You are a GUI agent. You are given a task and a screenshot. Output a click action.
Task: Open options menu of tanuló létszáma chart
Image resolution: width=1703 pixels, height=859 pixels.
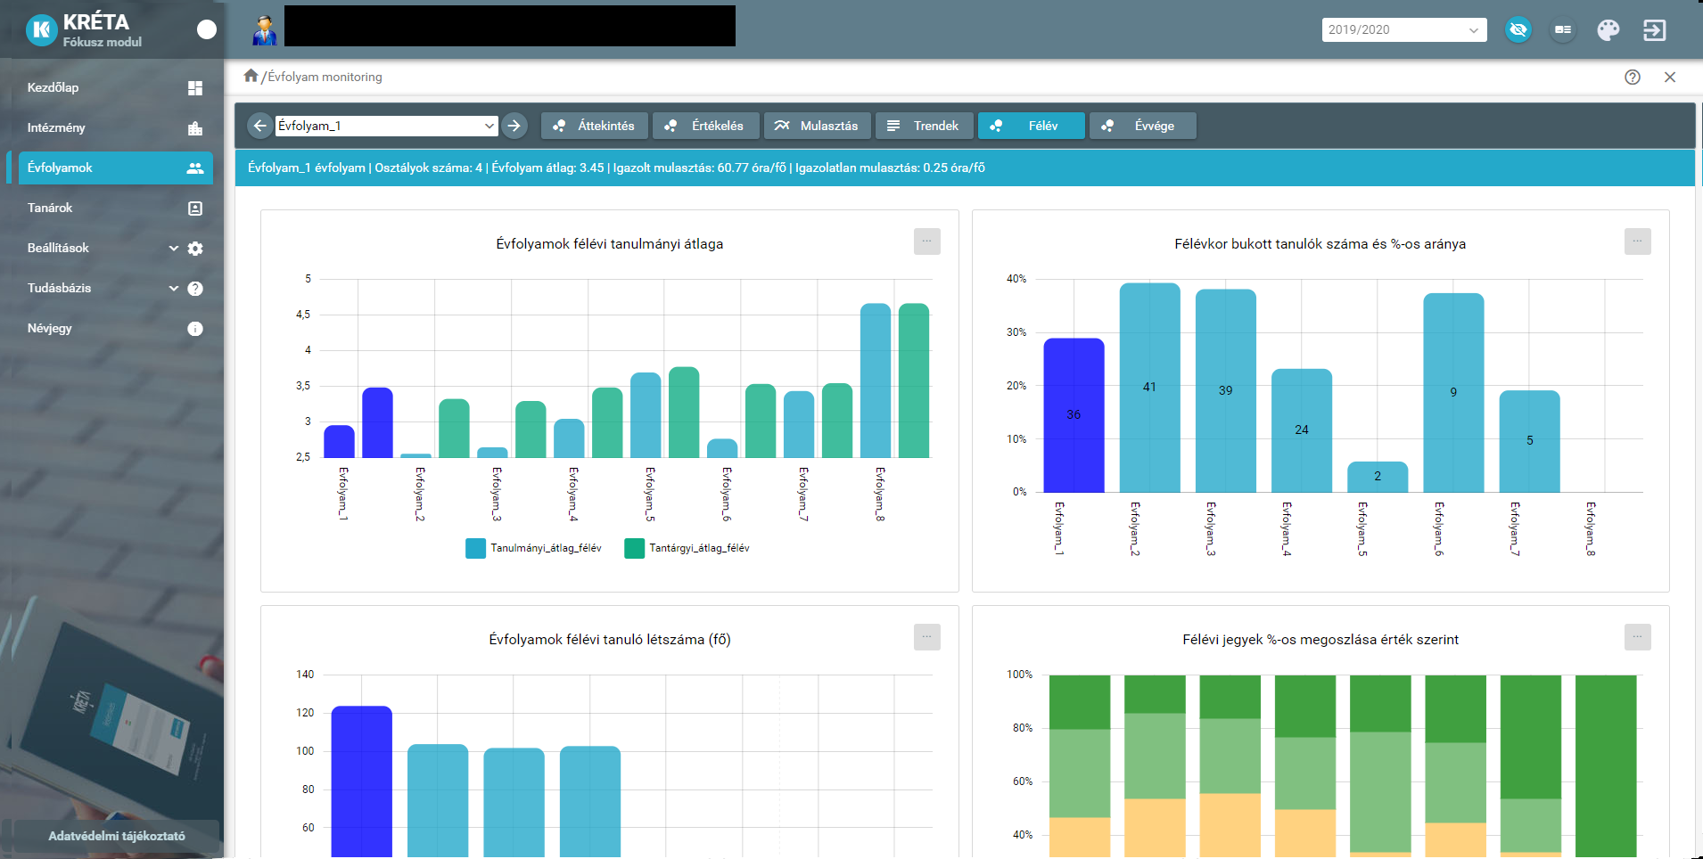(927, 637)
